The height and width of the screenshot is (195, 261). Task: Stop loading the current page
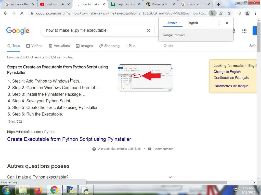tap(22, 13)
